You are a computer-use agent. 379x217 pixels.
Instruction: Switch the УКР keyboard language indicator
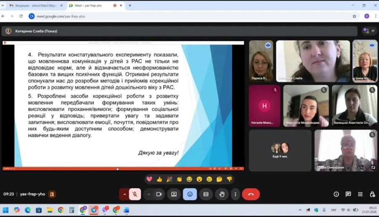pyautogui.click(x=334, y=210)
